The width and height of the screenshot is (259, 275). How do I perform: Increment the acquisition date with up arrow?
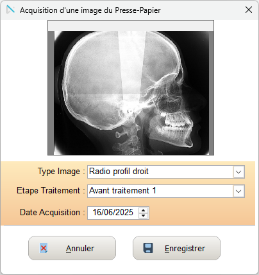coord(143,210)
